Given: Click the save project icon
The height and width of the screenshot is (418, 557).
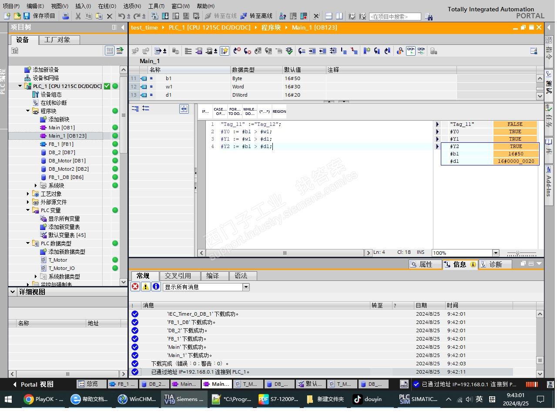Looking at the screenshot, I should click(27, 16).
